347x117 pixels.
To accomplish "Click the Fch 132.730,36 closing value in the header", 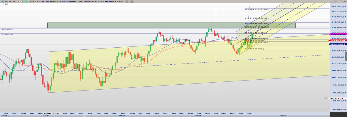I will tap(102, 1).
